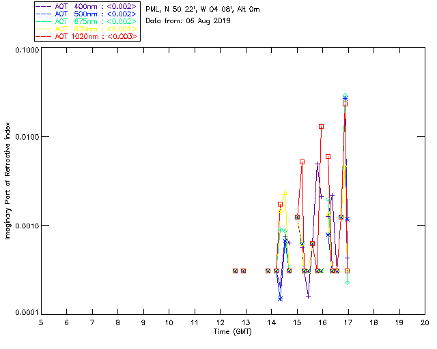The height and width of the screenshot is (349, 437).
Task: Select the AOT 1020nm legend entry
Action: [x=87, y=36]
